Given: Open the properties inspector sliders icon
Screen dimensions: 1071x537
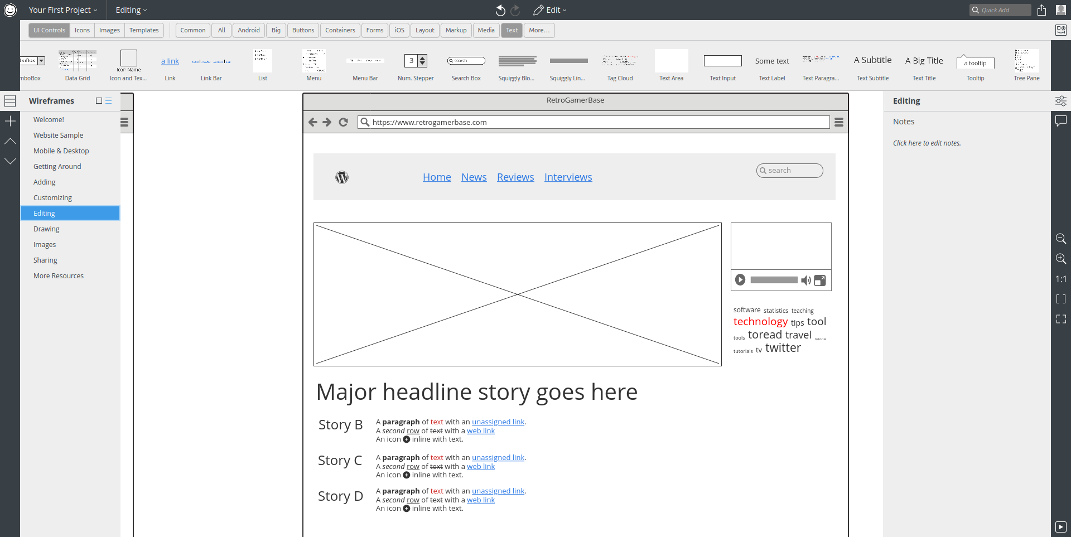Looking at the screenshot, I should pyautogui.click(x=1061, y=101).
